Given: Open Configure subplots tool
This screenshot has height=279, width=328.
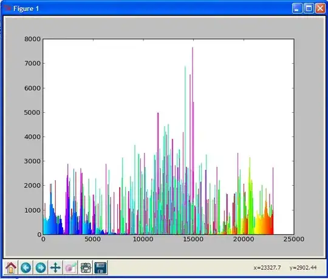Looking at the screenshot, I should click(x=86, y=267).
